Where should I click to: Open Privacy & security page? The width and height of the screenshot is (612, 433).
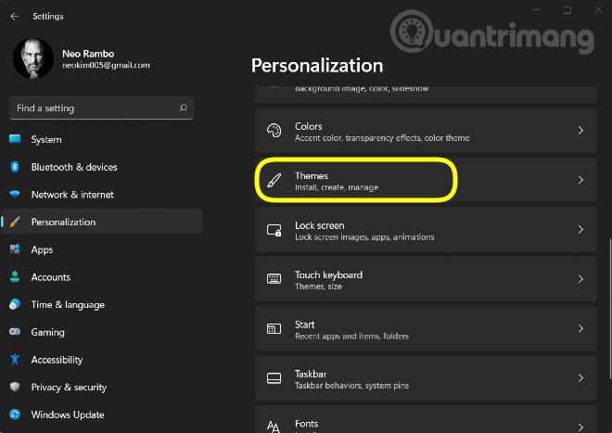click(x=69, y=388)
